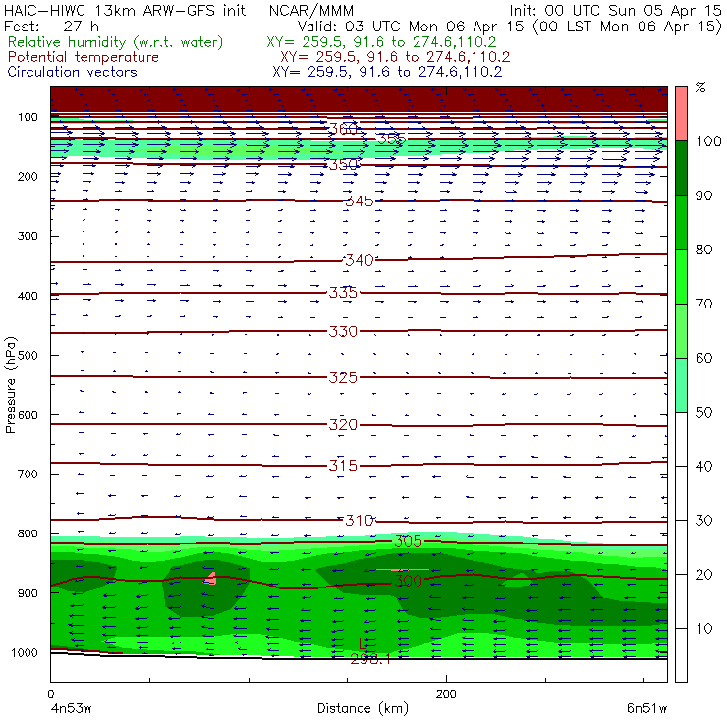Image resolution: width=727 pixels, height=727 pixels.
Task: Click the colorbar 90 label
Action: pos(703,196)
